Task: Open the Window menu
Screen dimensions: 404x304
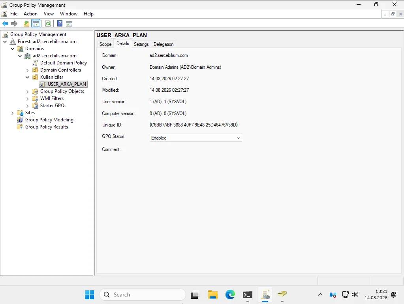Action: pos(69,14)
